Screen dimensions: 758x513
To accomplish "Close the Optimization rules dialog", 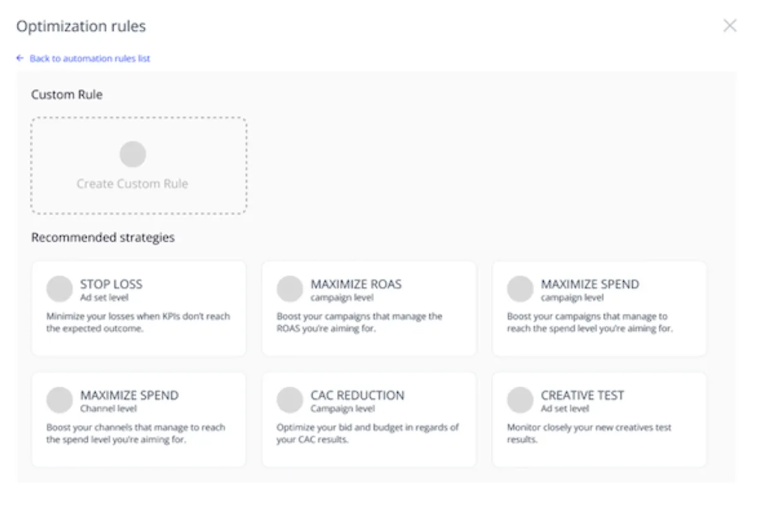I will (730, 26).
